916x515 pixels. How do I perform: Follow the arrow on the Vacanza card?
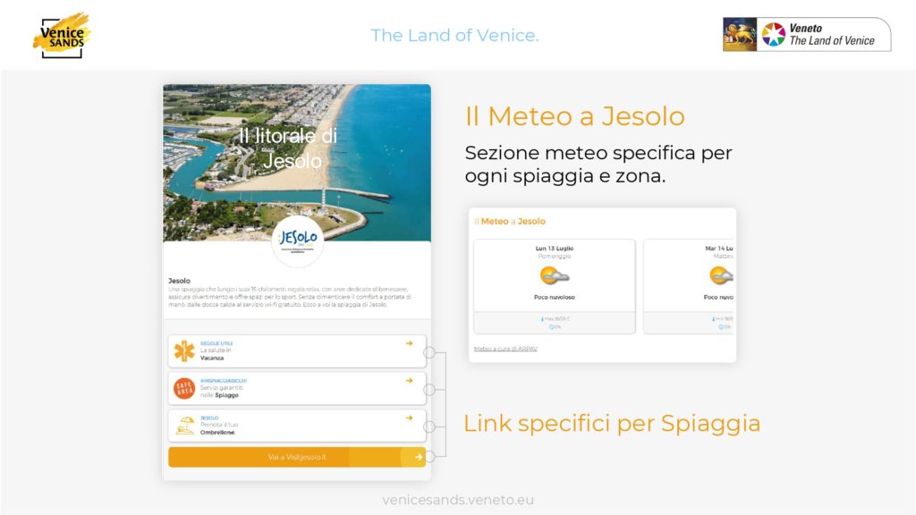(x=409, y=343)
